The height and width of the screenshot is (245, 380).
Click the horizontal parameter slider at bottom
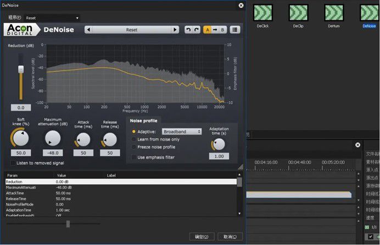(68, 224)
